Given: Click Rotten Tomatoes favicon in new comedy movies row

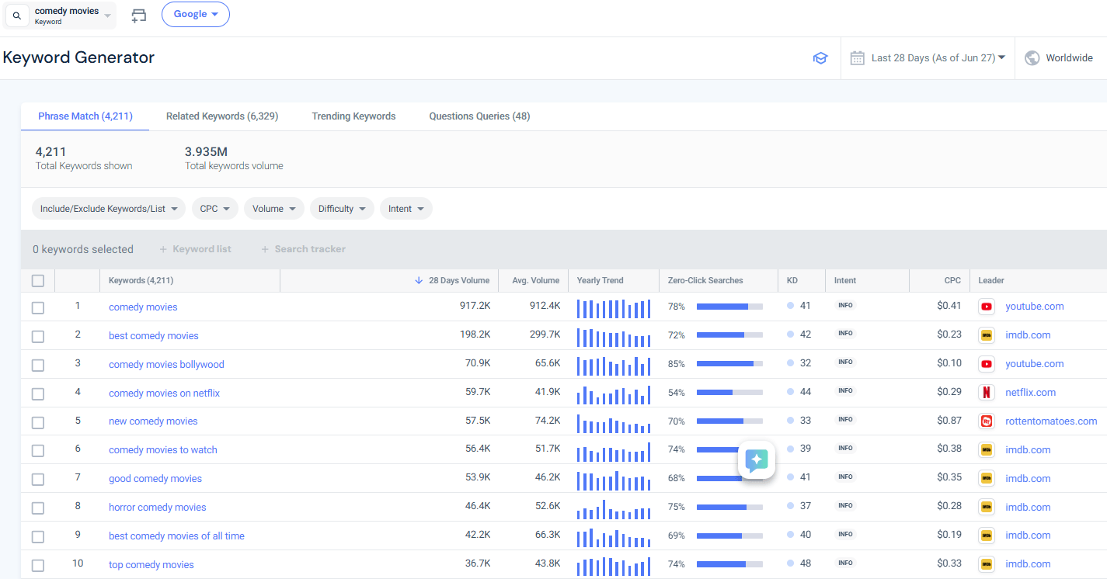Looking at the screenshot, I should 987,421.
